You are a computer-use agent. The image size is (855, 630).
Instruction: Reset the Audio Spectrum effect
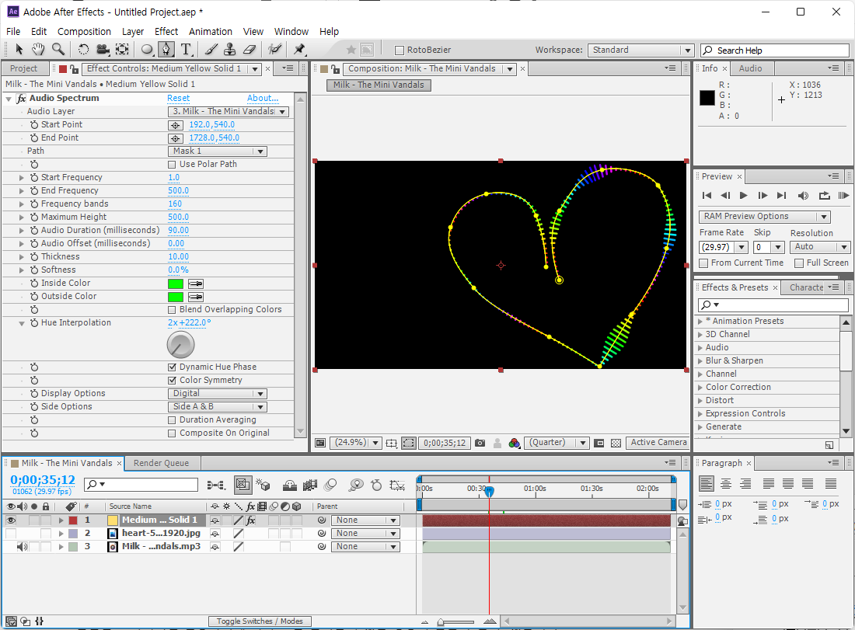pyautogui.click(x=178, y=98)
